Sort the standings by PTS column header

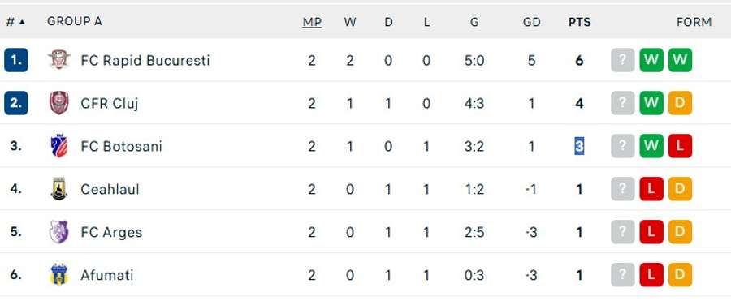tap(579, 22)
